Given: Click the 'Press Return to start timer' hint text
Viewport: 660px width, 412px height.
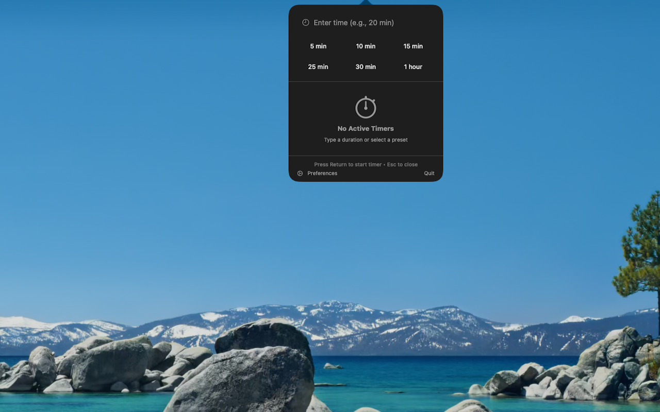Looking at the screenshot, I should coord(348,164).
